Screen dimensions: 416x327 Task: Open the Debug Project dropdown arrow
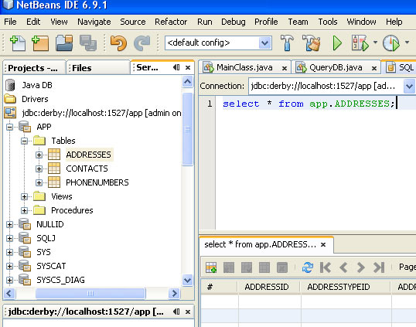(x=375, y=43)
